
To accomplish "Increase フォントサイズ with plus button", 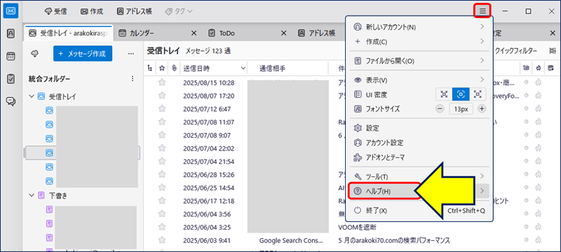I will [x=482, y=109].
